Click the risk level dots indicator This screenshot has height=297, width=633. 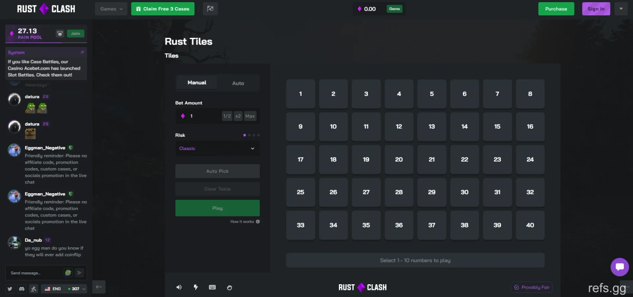tap(251, 135)
